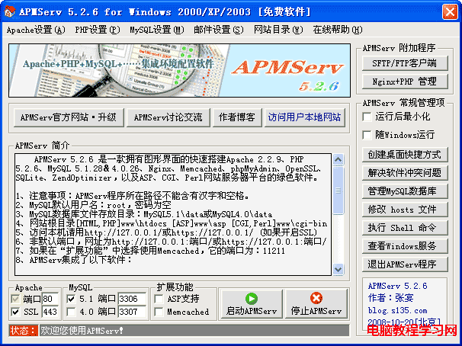Click the Apache port 80 field
The height and width of the screenshot is (346, 462).
click(x=50, y=300)
